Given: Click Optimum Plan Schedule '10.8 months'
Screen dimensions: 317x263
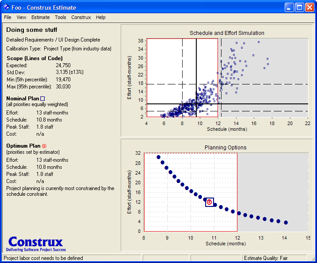Looking at the screenshot, I should tap(49, 167).
